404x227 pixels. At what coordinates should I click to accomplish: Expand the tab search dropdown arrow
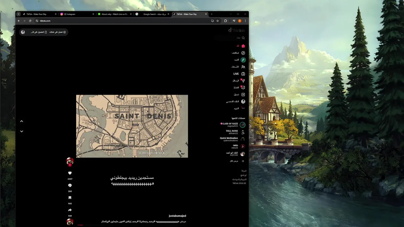pyautogui.click(x=18, y=14)
